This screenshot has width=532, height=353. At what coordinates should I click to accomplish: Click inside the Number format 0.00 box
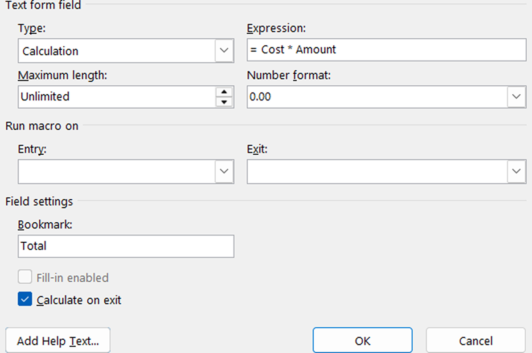click(376, 97)
